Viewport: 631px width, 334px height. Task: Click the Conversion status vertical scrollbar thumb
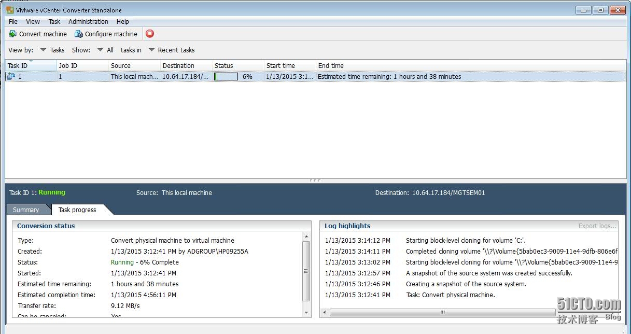point(306,270)
